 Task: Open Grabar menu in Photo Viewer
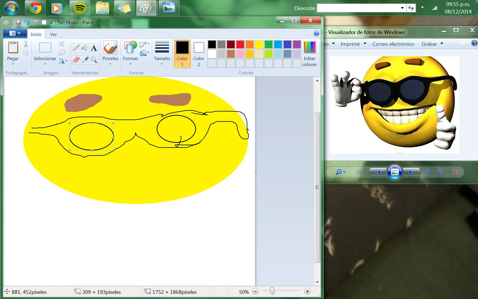pos(432,44)
